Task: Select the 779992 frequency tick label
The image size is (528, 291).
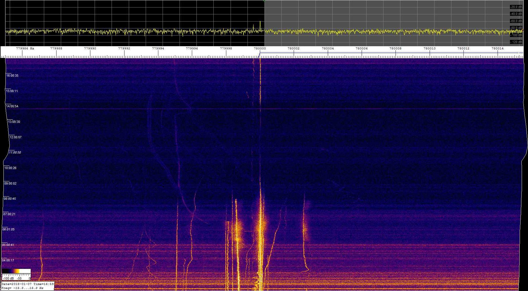Action: point(124,49)
